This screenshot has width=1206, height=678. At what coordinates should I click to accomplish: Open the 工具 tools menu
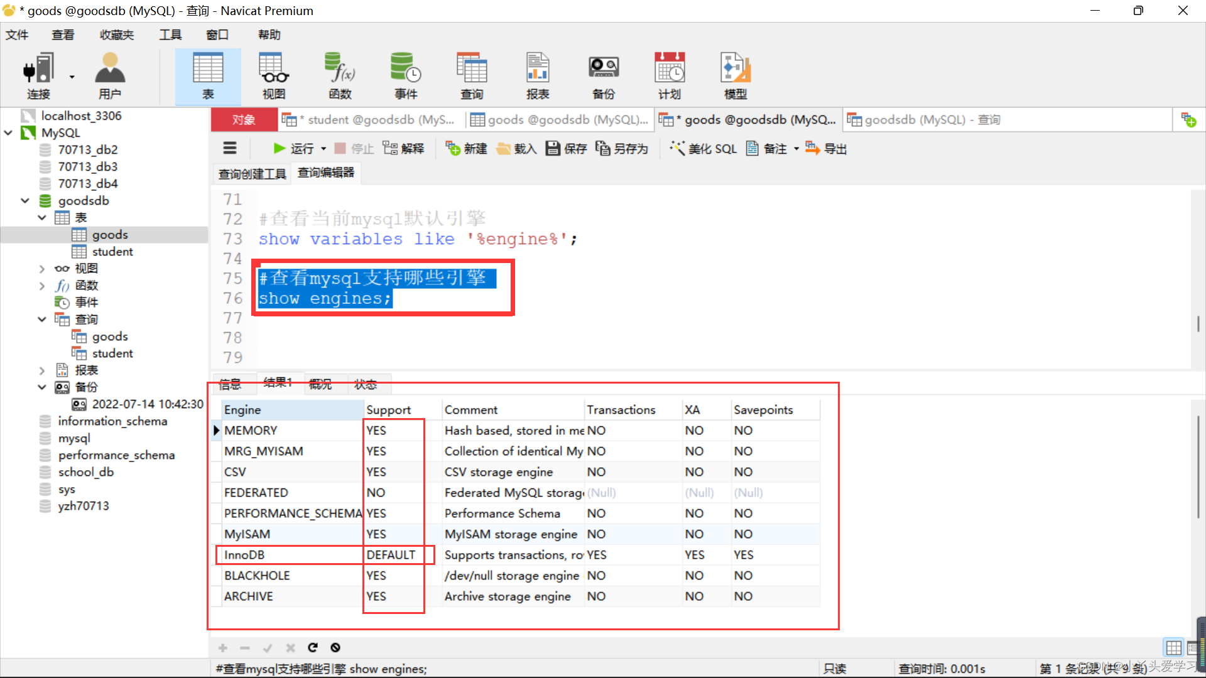point(170,35)
